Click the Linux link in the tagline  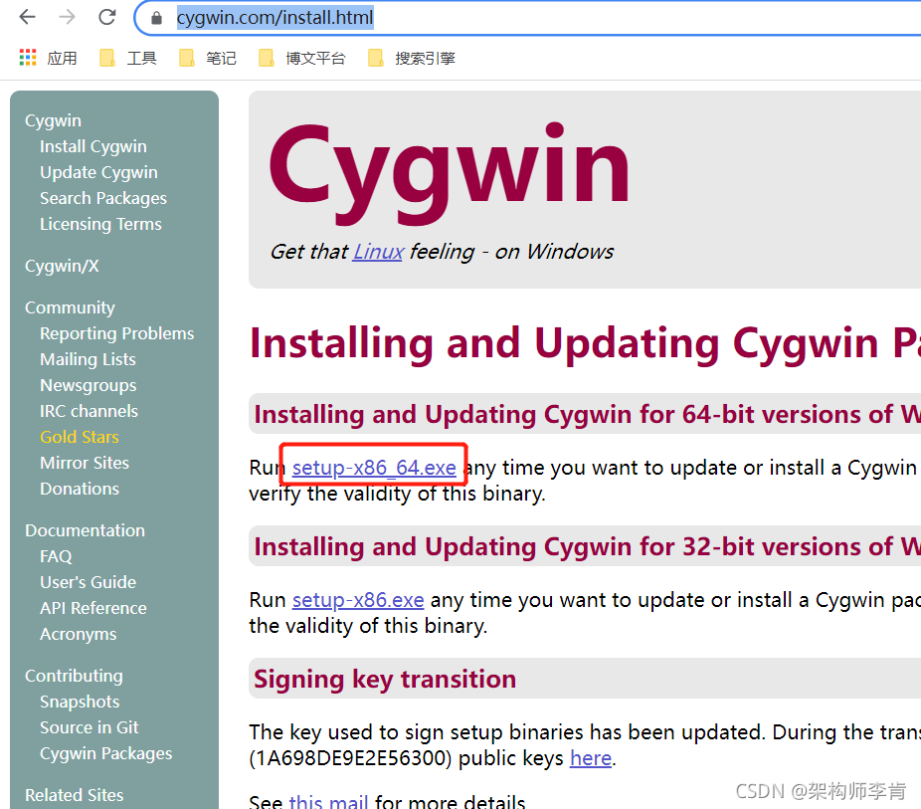pyautogui.click(x=377, y=252)
